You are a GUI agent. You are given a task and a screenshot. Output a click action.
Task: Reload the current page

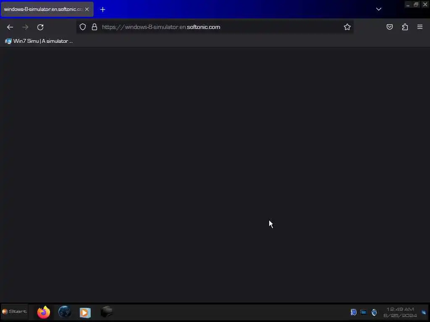[x=40, y=27]
